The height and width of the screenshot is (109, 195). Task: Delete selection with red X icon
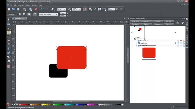(x=36, y=9)
